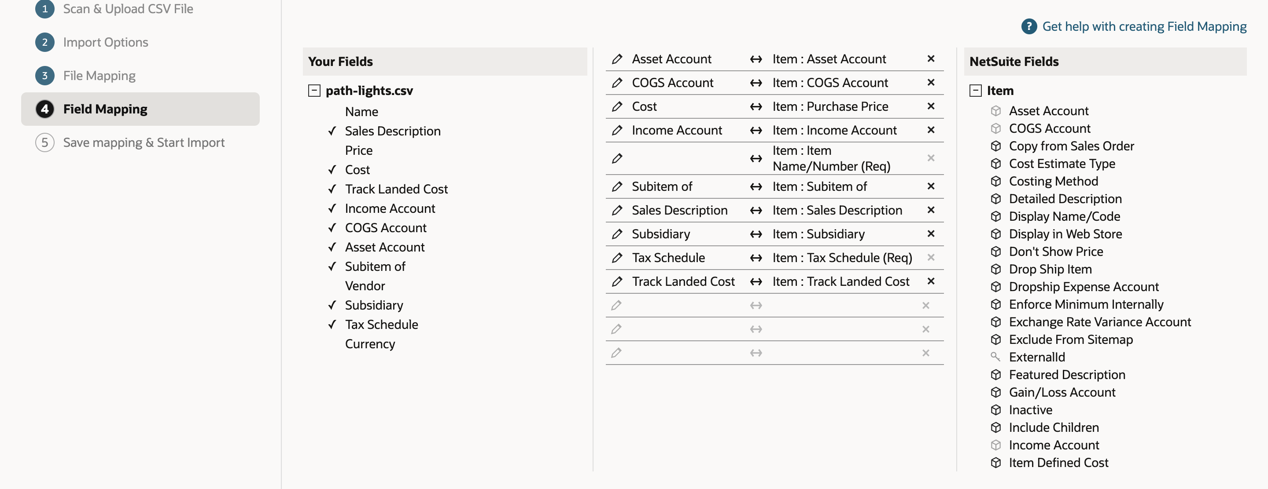Select Item Defined Cost field
Image resolution: width=1268 pixels, height=489 pixels.
1058,463
